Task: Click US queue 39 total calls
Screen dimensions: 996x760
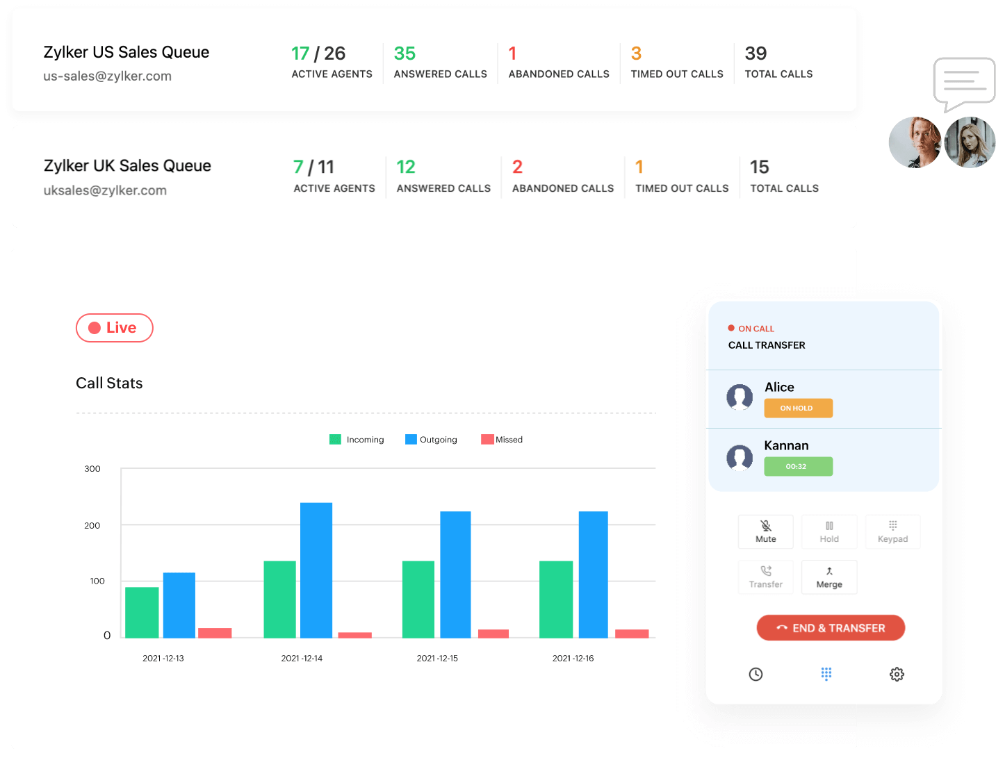Action: coord(778,62)
